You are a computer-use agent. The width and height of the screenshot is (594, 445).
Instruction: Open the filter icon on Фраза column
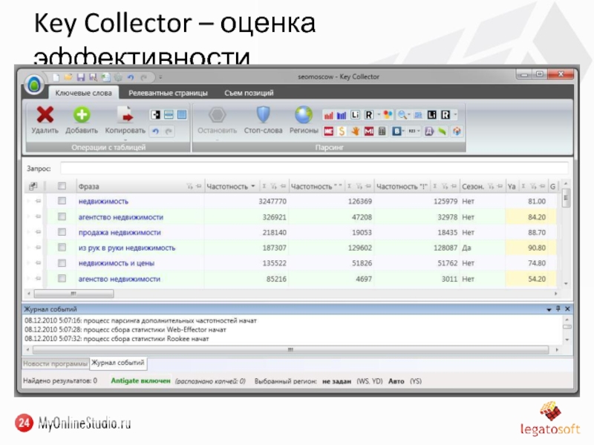(189, 186)
